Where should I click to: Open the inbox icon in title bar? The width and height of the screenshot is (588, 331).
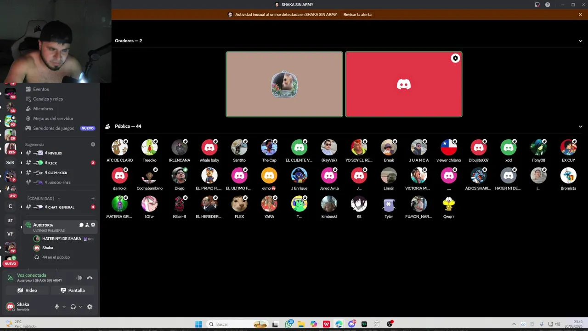click(537, 5)
